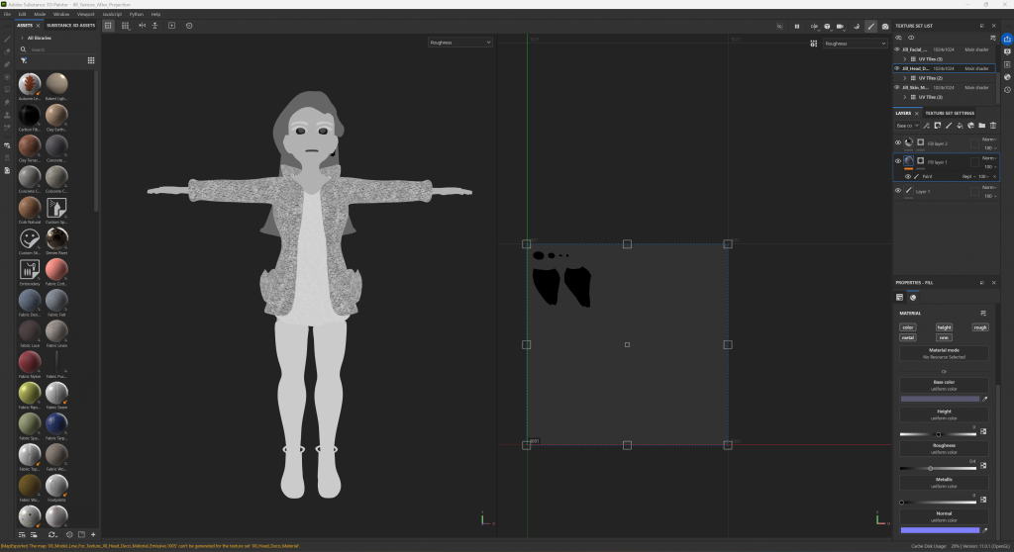Screen dimensions: 1014x552
Task: Click the paint bucket fill layer icon
Action: tap(960, 126)
